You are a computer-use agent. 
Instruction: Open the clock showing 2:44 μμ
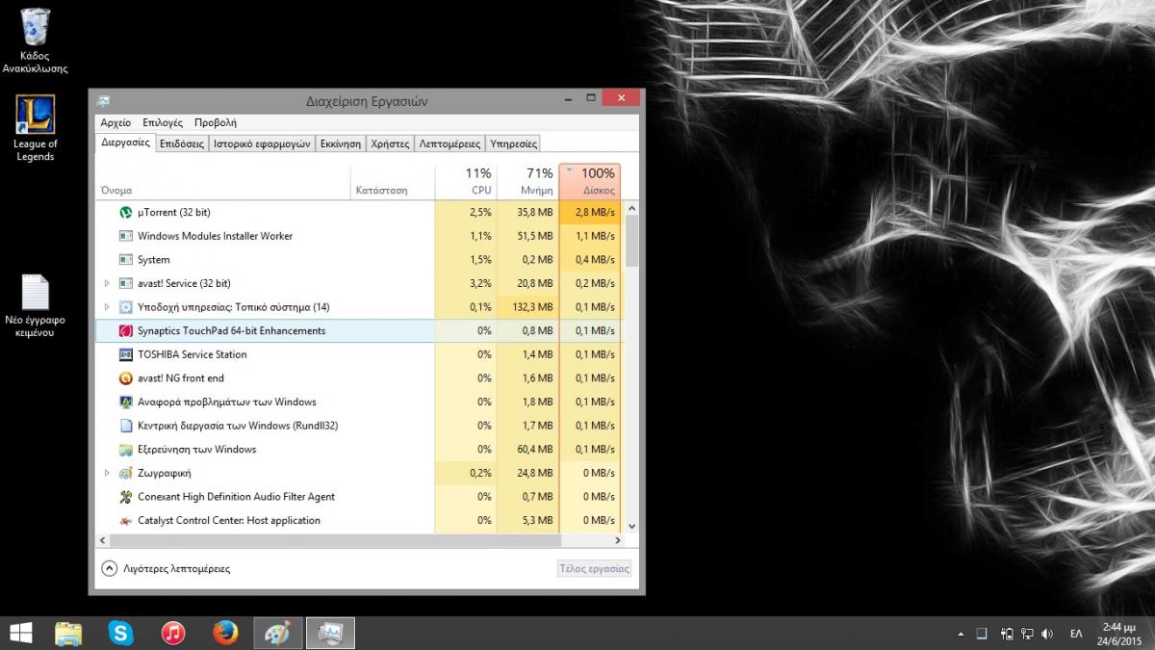tap(1120, 634)
